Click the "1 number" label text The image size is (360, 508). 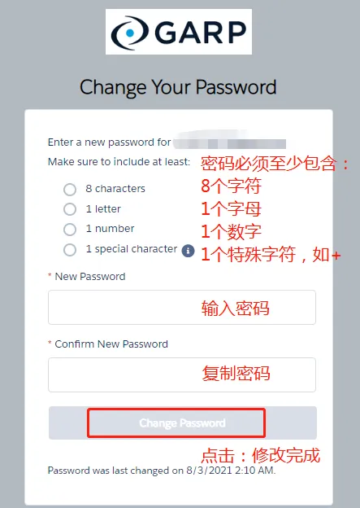tap(110, 229)
